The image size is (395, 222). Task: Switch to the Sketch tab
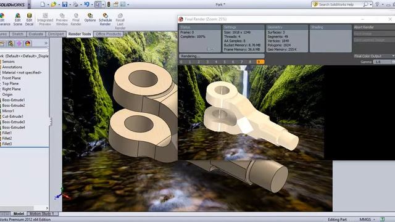(18, 34)
